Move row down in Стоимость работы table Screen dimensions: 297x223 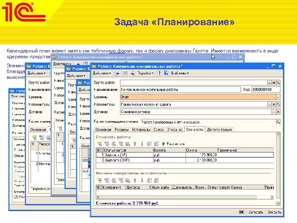coord(142,144)
